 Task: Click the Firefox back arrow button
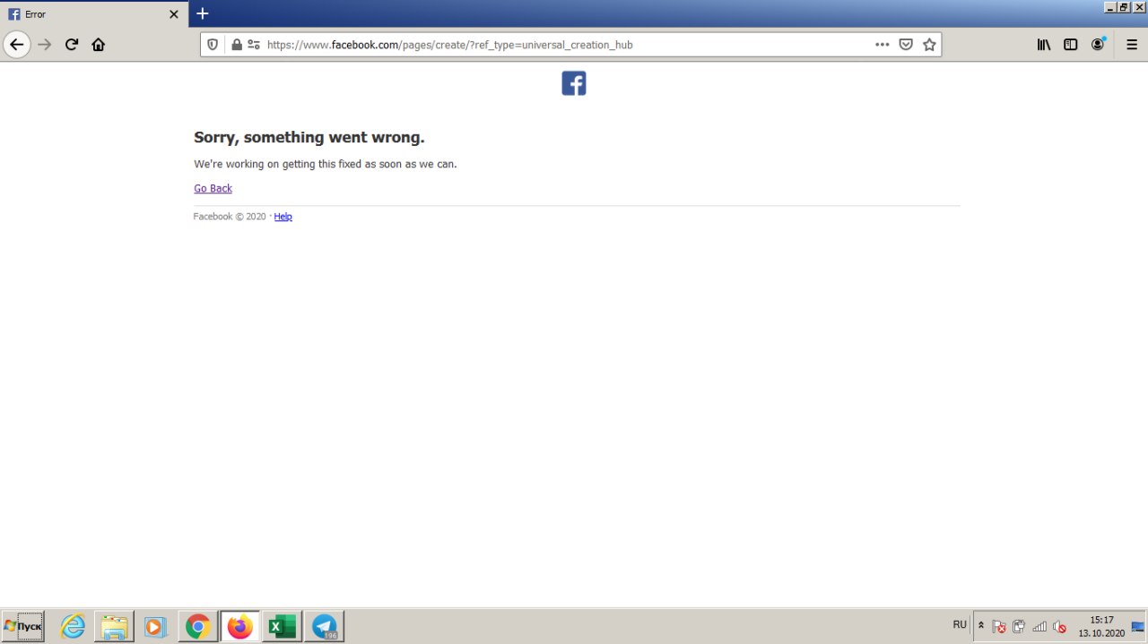click(x=17, y=44)
